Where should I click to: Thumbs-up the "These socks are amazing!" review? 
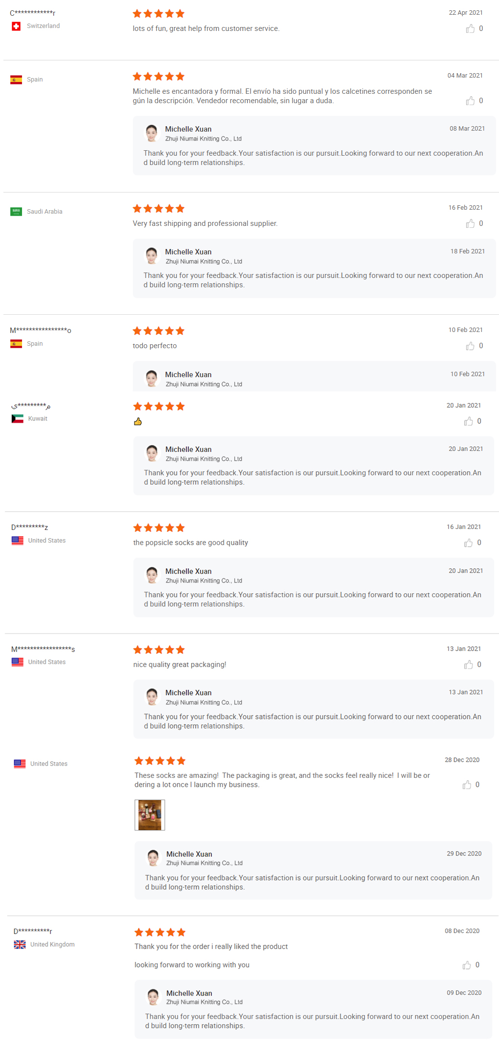click(467, 785)
